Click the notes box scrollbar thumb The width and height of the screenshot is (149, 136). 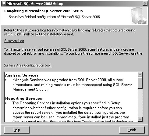coord(140,83)
